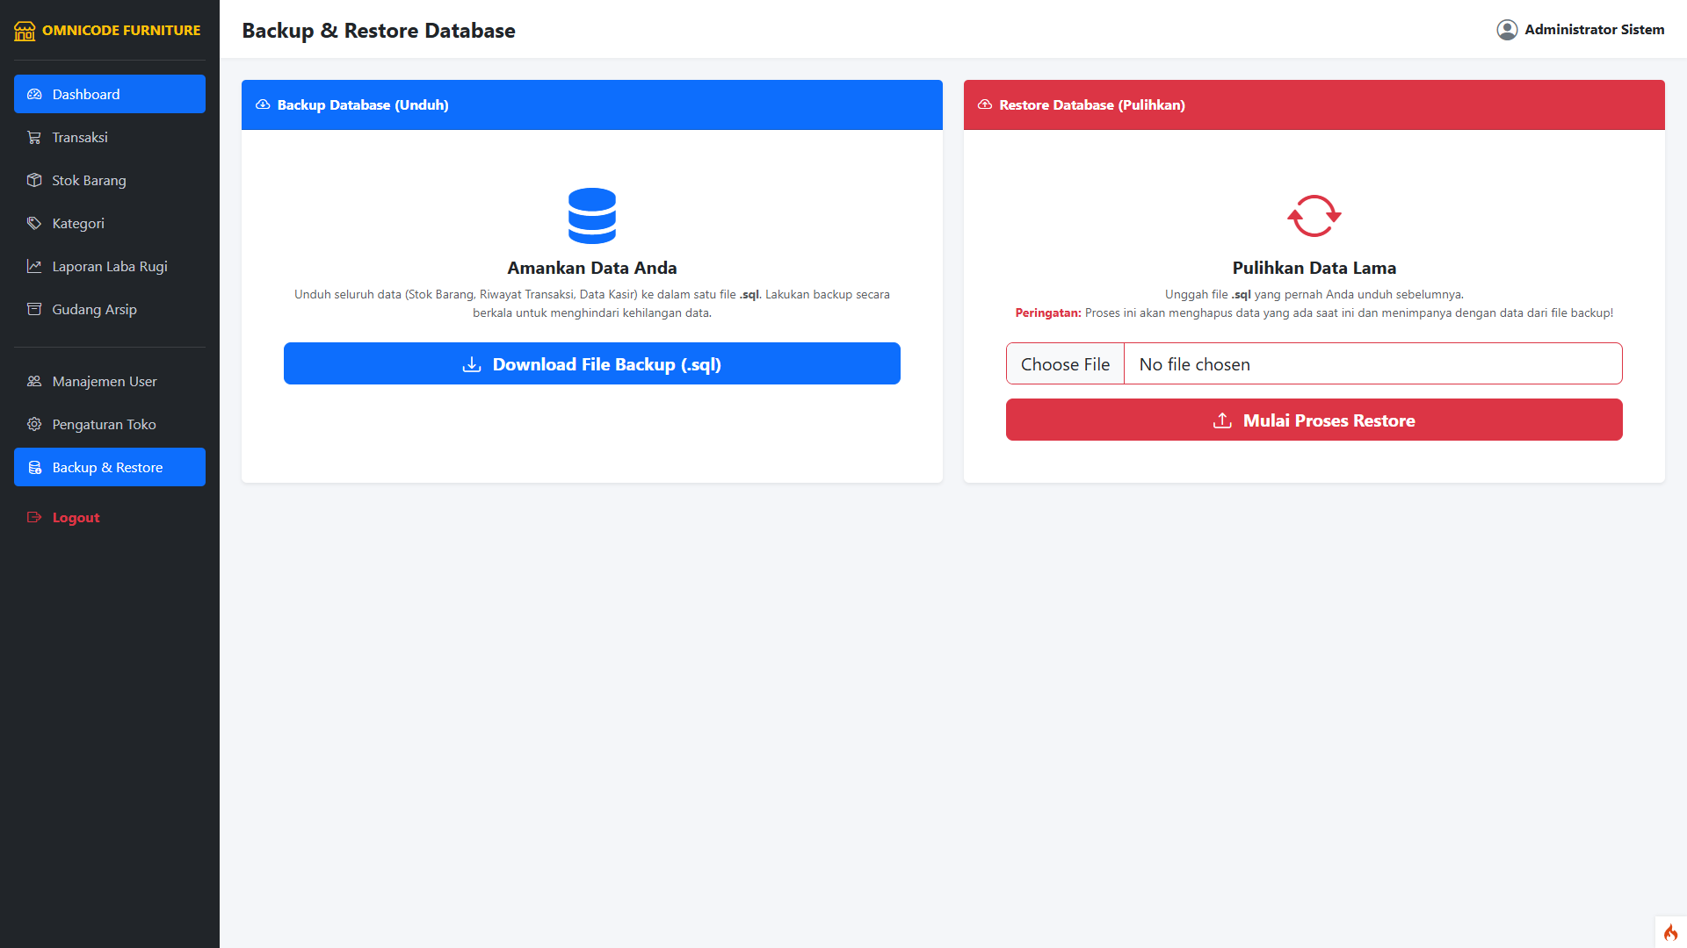The height and width of the screenshot is (948, 1687).
Task: Start restore with Mulai Proses Restore button
Action: point(1314,420)
